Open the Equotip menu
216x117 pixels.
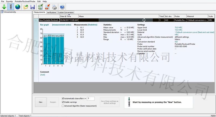[x=10, y=1]
